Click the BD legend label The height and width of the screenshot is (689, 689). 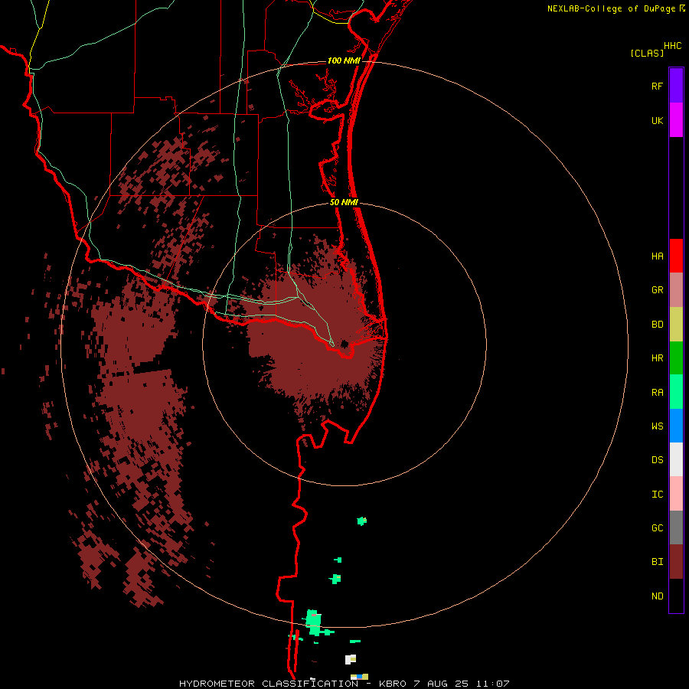[658, 325]
